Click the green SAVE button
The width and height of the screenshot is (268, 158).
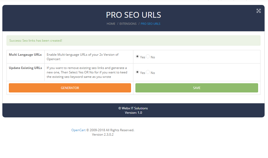pos(197,88)
